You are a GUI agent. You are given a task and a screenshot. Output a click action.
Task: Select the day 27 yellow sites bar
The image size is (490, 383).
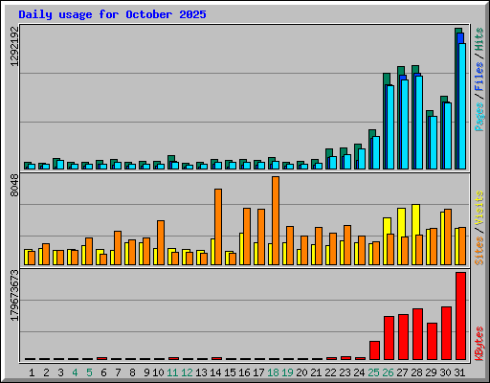[401, 222]
